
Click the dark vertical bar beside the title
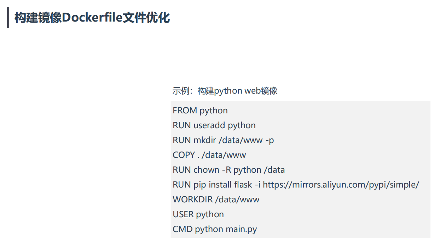tap(8, 17)
